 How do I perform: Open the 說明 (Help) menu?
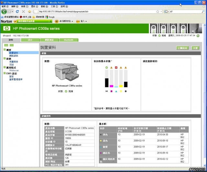coord(64,6)
